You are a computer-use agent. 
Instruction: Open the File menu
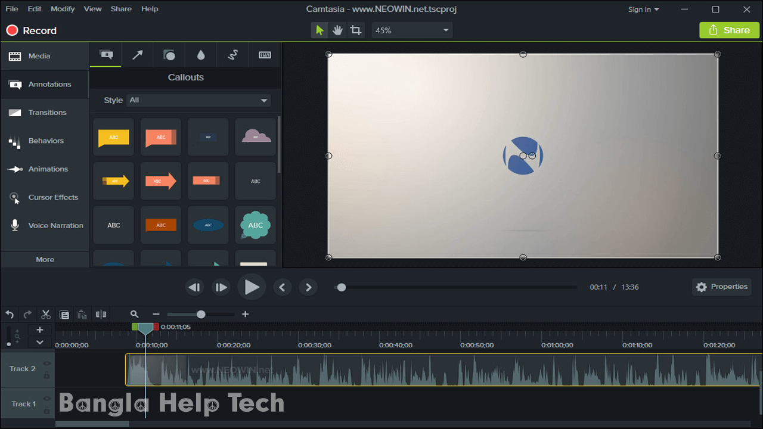click(x=11, y=9)
